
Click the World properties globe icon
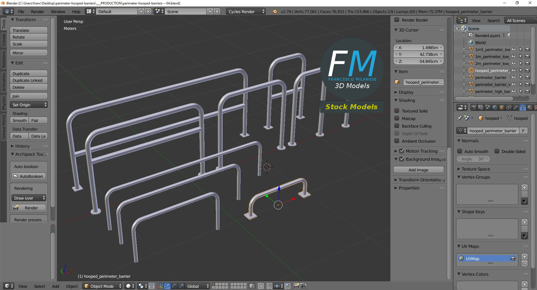495,107
